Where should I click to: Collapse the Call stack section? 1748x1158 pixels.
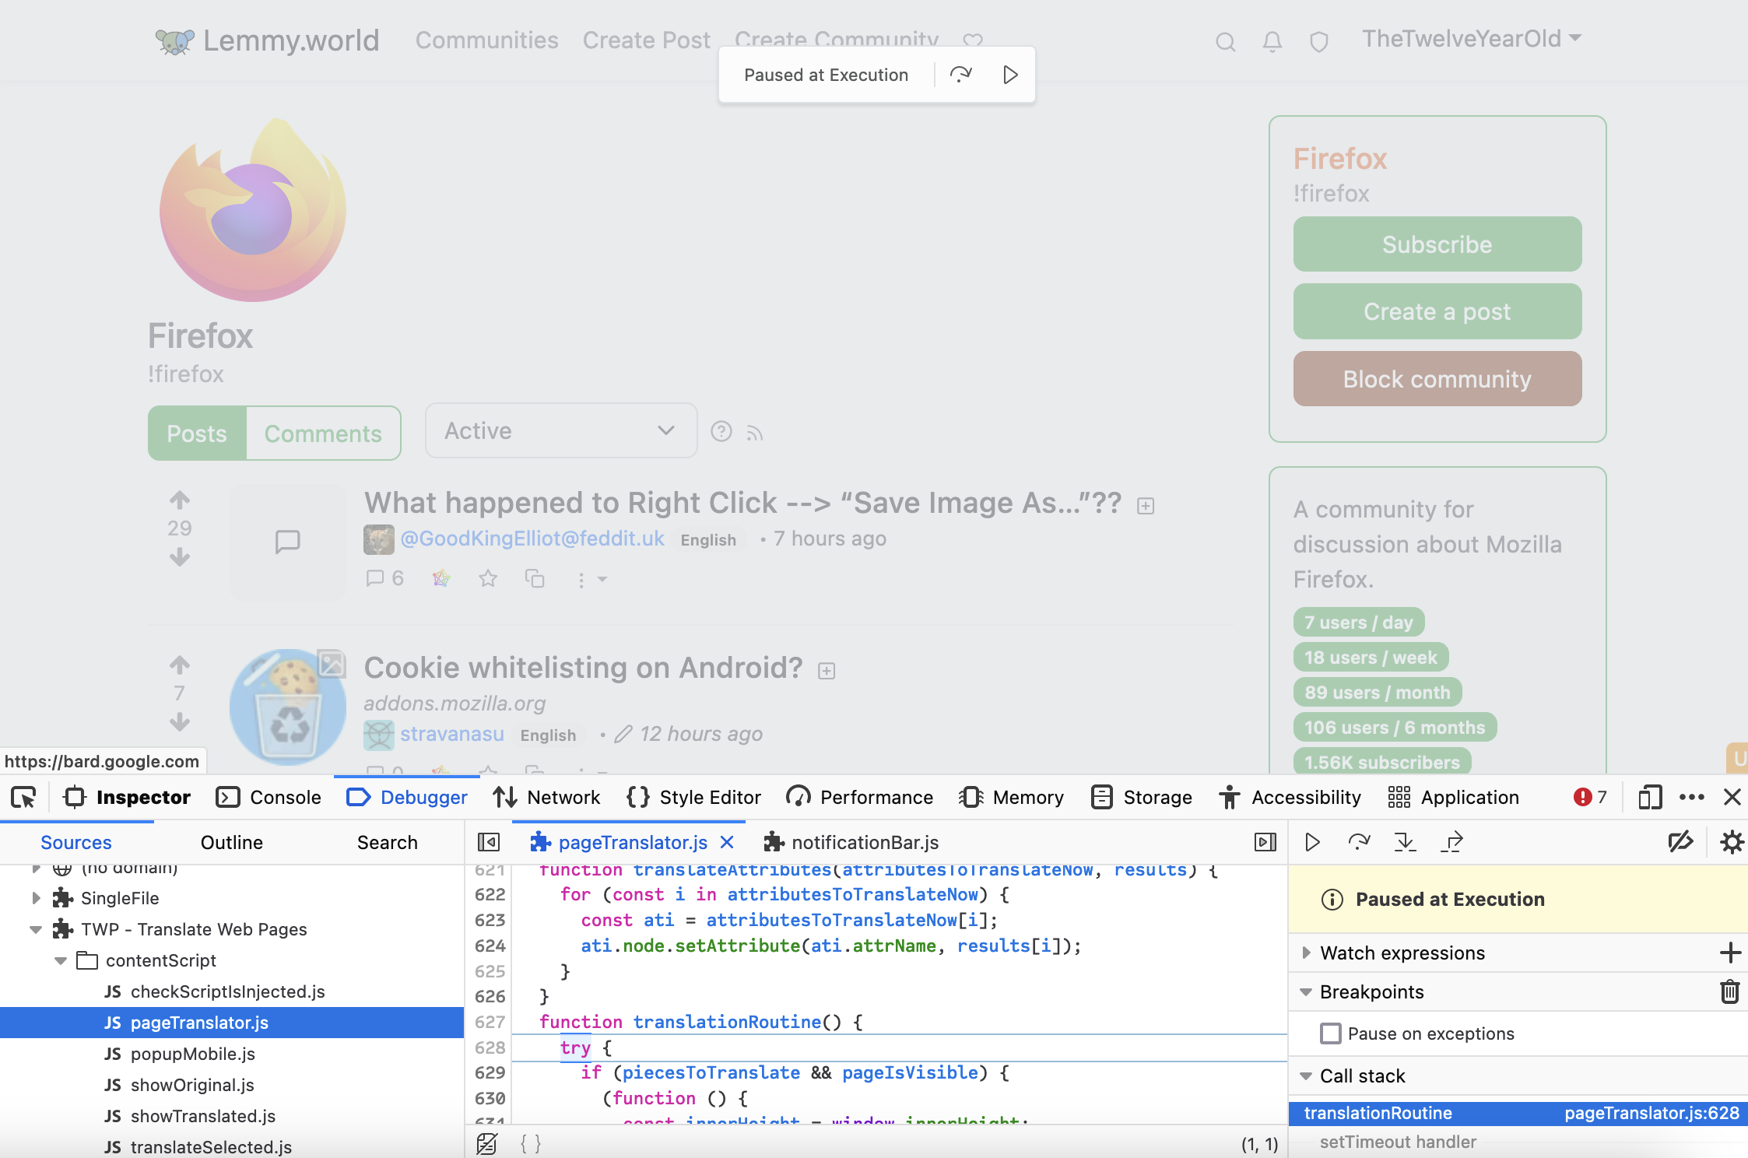click(1307, 1076)
